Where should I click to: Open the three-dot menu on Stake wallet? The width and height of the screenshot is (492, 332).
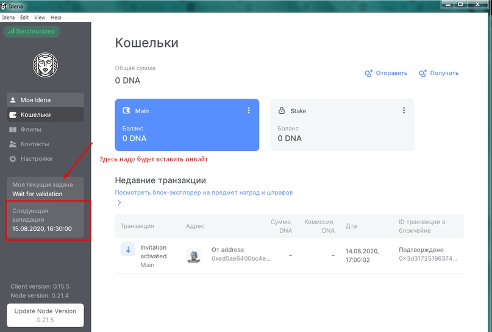tap(404, 110)
